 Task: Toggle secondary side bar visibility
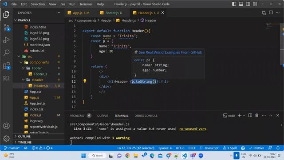[248, 4]
